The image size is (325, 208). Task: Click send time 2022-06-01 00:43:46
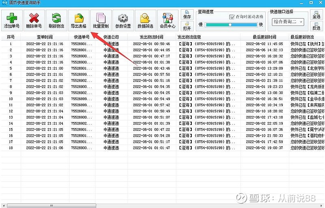[x=151, y=68]
